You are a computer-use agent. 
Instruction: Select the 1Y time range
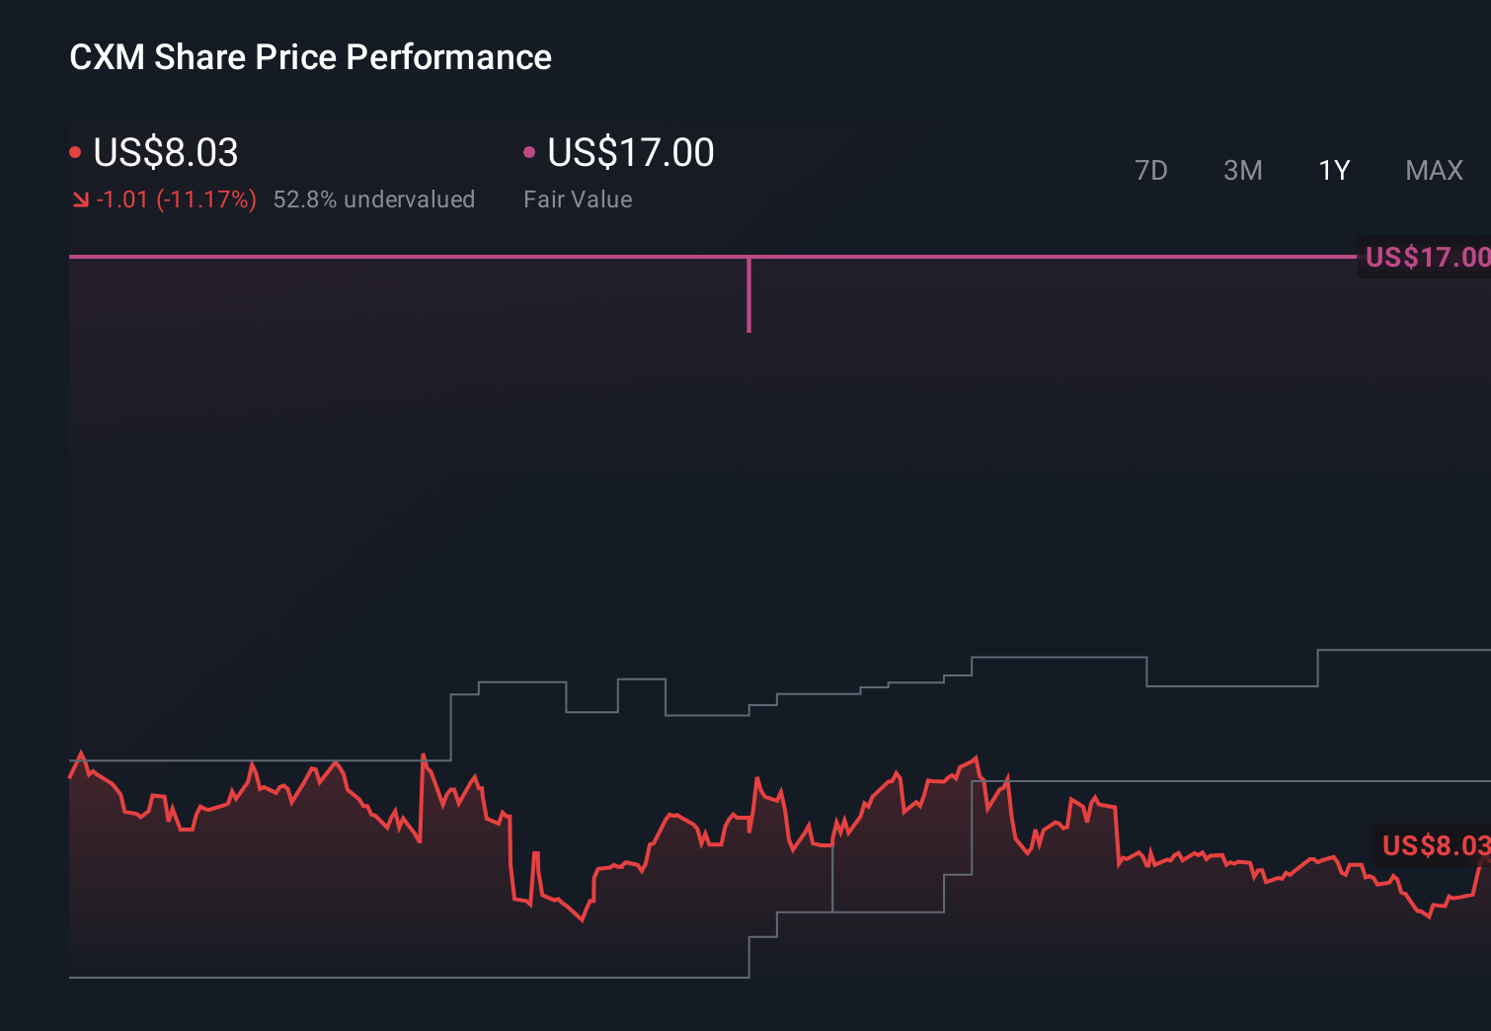pos(1333,170)
